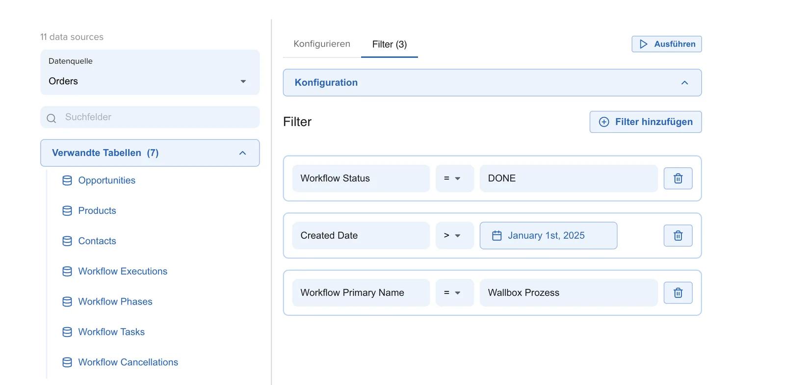Select the Contacts related table
The width and height of the screenshot is (785, 385).
coord(97,241)
